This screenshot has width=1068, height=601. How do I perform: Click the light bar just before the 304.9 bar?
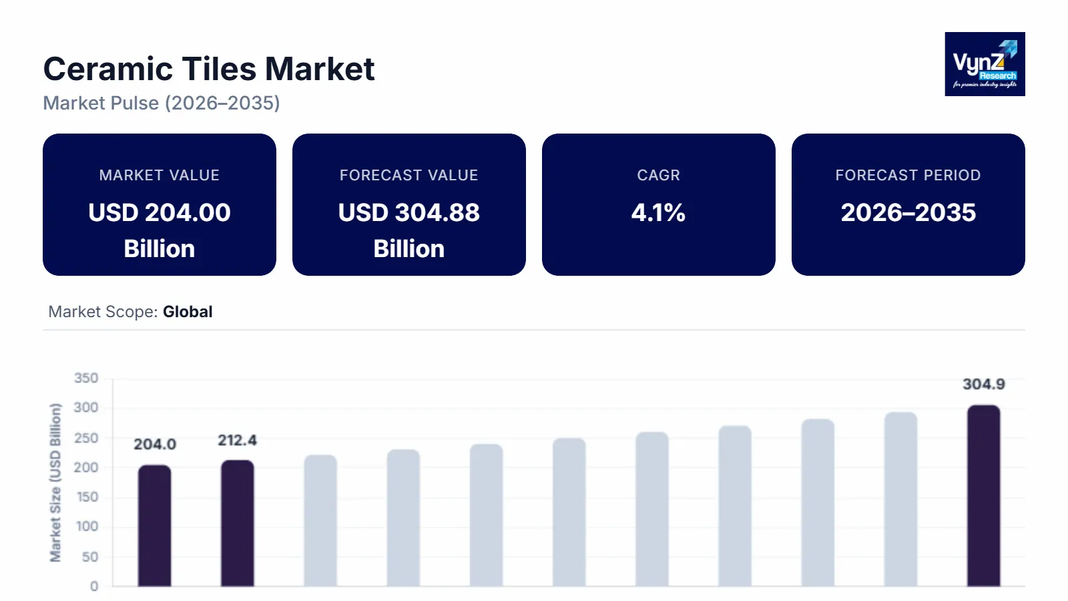coord(901,499)
